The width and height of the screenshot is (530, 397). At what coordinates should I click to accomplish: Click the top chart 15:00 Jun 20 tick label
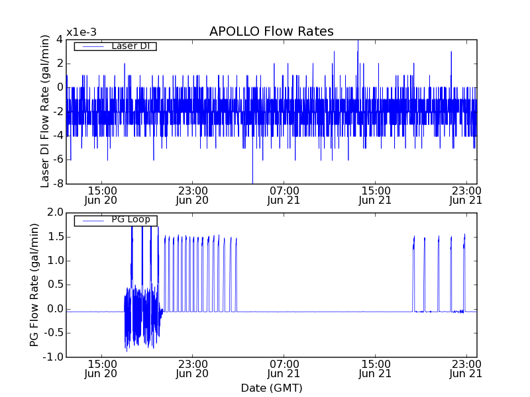[101, 195]
